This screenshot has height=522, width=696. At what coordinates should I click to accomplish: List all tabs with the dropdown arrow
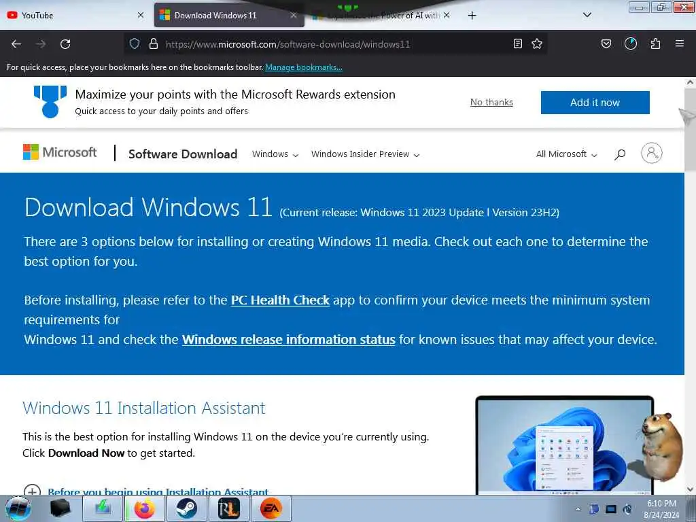point(587,15)
